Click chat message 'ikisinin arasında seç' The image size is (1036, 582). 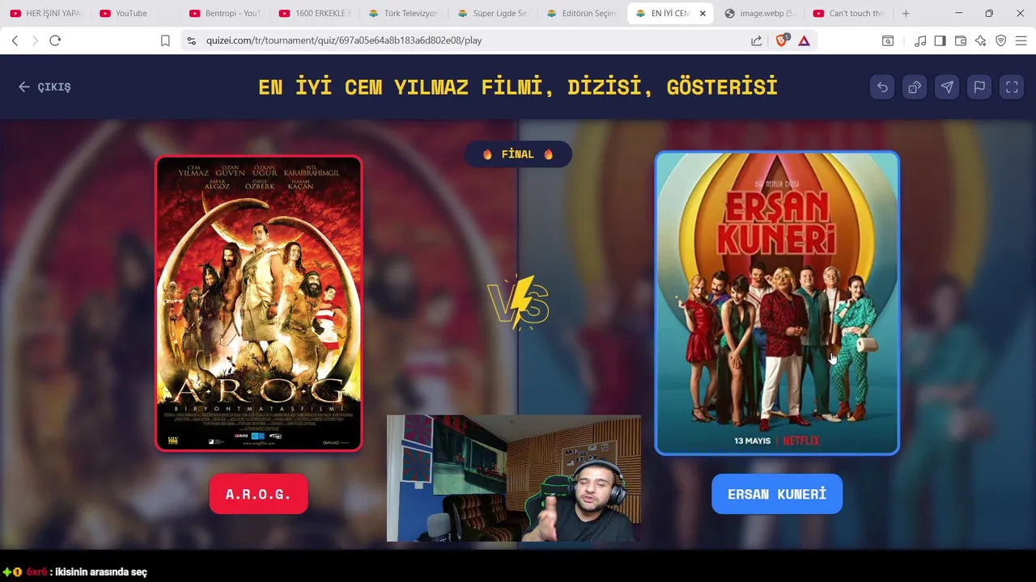(101, 571)
